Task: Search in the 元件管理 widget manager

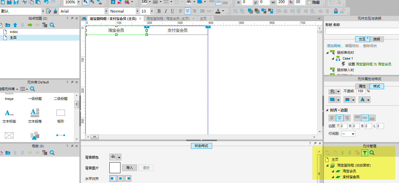Action: 372,153
